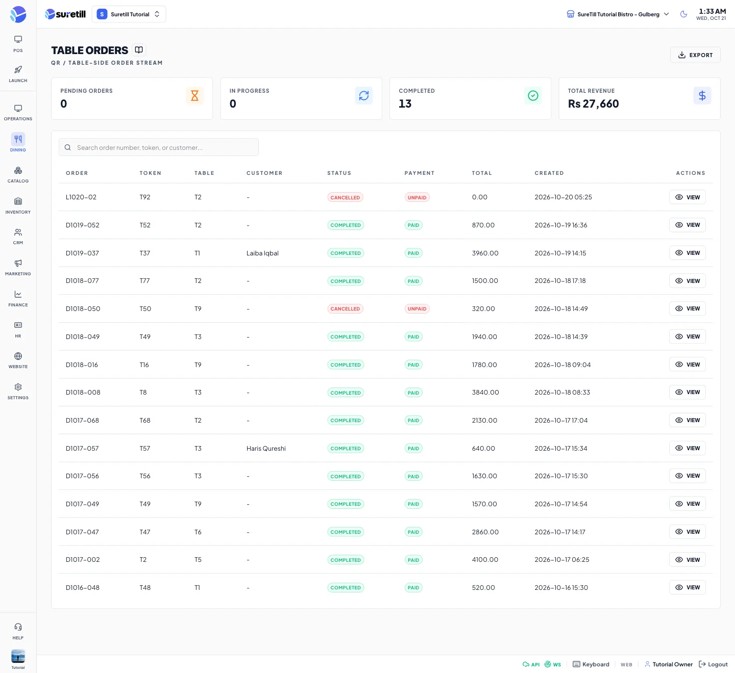View order D1019-052
This screenshot has height=673, width=735.
[x=687, y=225]
